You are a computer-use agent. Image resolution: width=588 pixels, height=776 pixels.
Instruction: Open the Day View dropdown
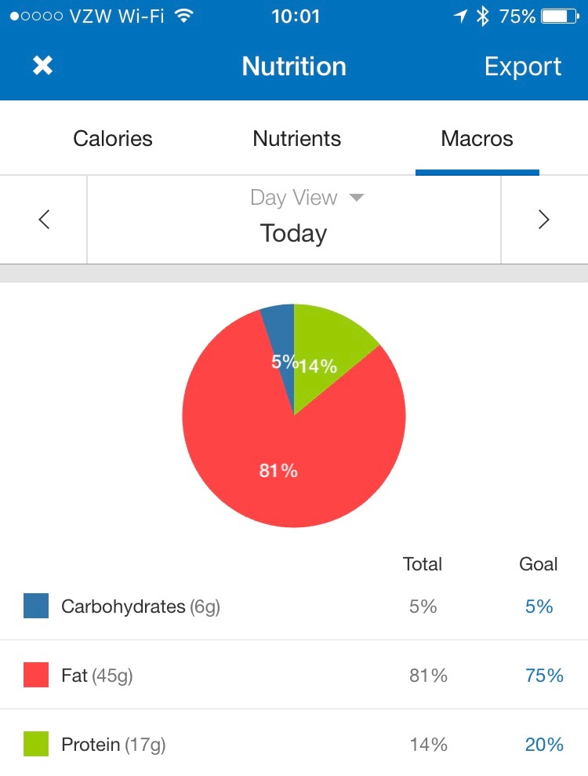point(307,198)
